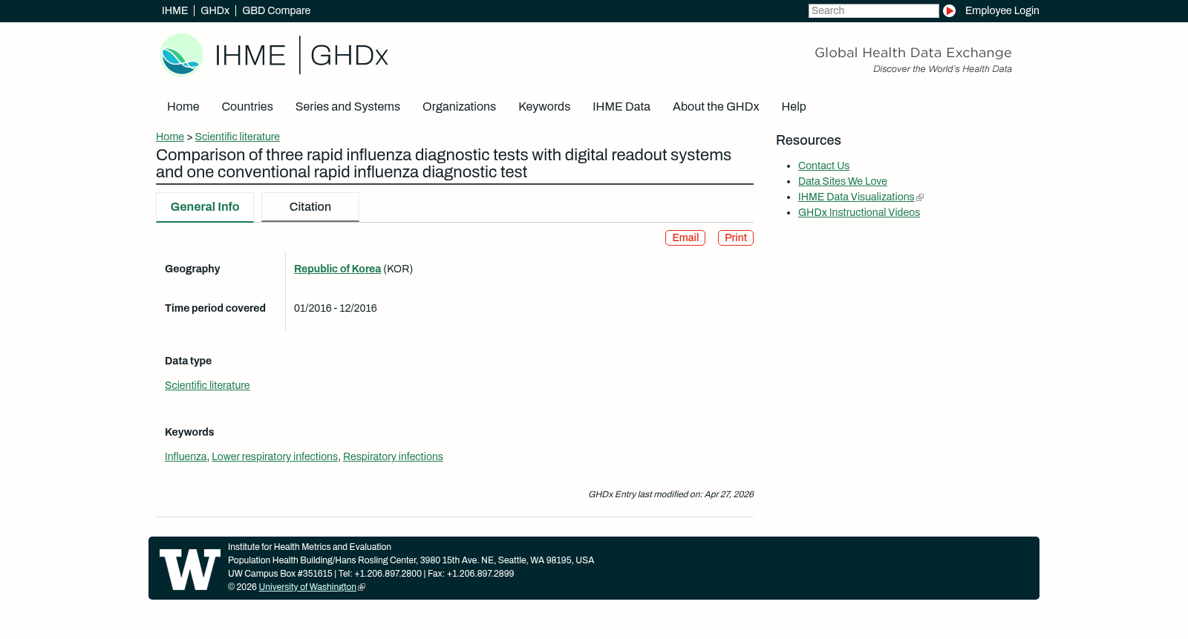
Task: Open Scientific literature under Data type
Action: (x=207, y=385)
